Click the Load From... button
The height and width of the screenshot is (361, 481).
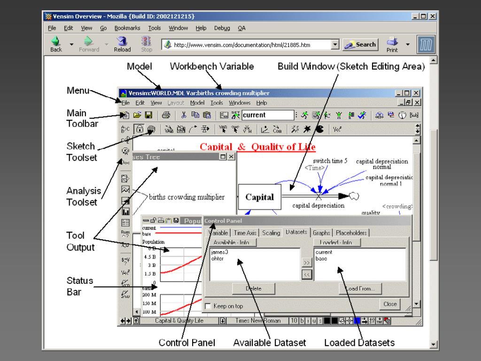pos(360,289)
